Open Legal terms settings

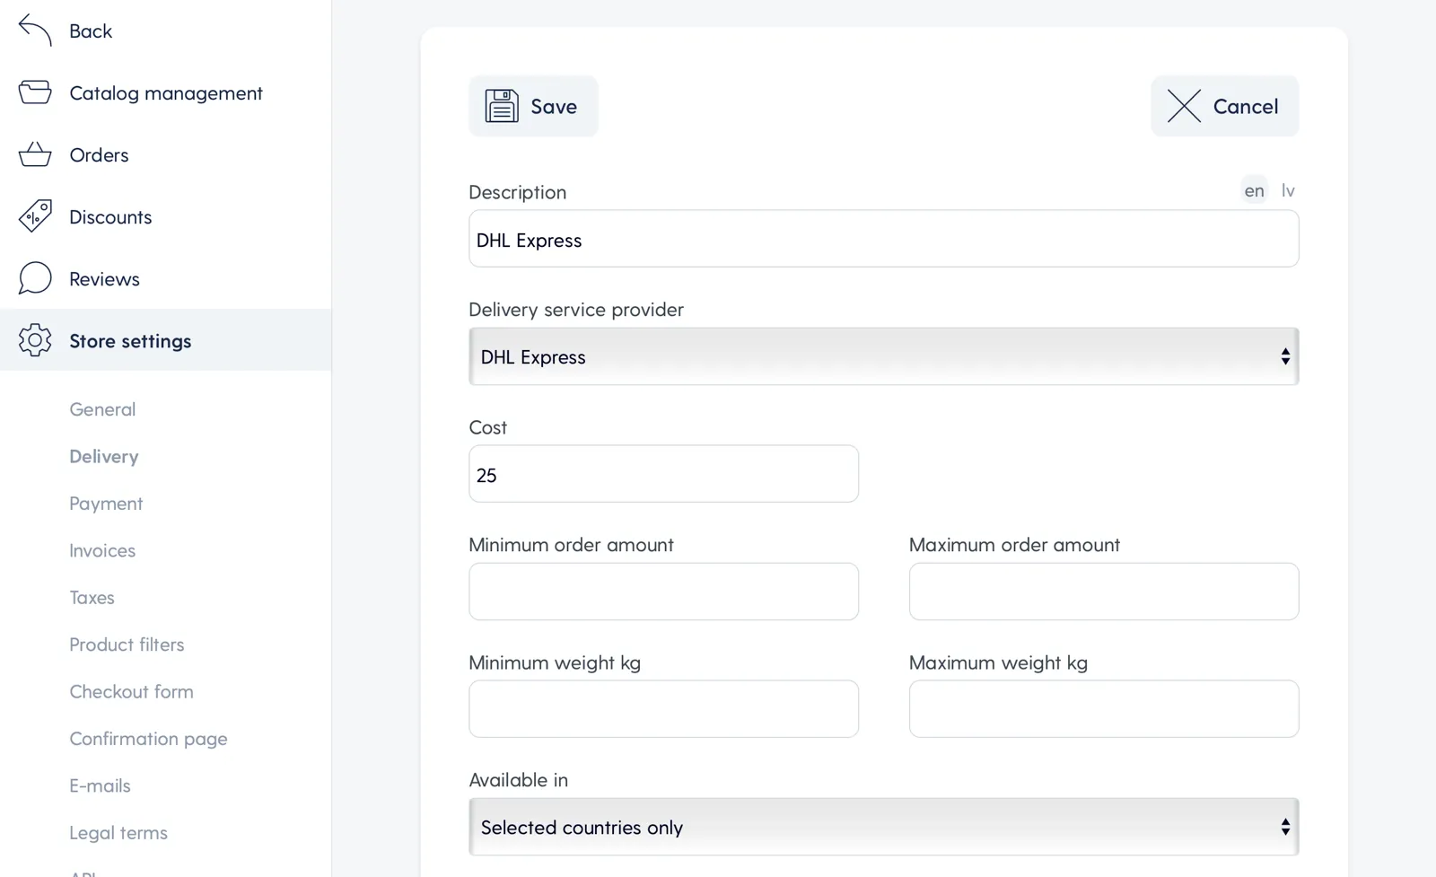pos(118,833)
